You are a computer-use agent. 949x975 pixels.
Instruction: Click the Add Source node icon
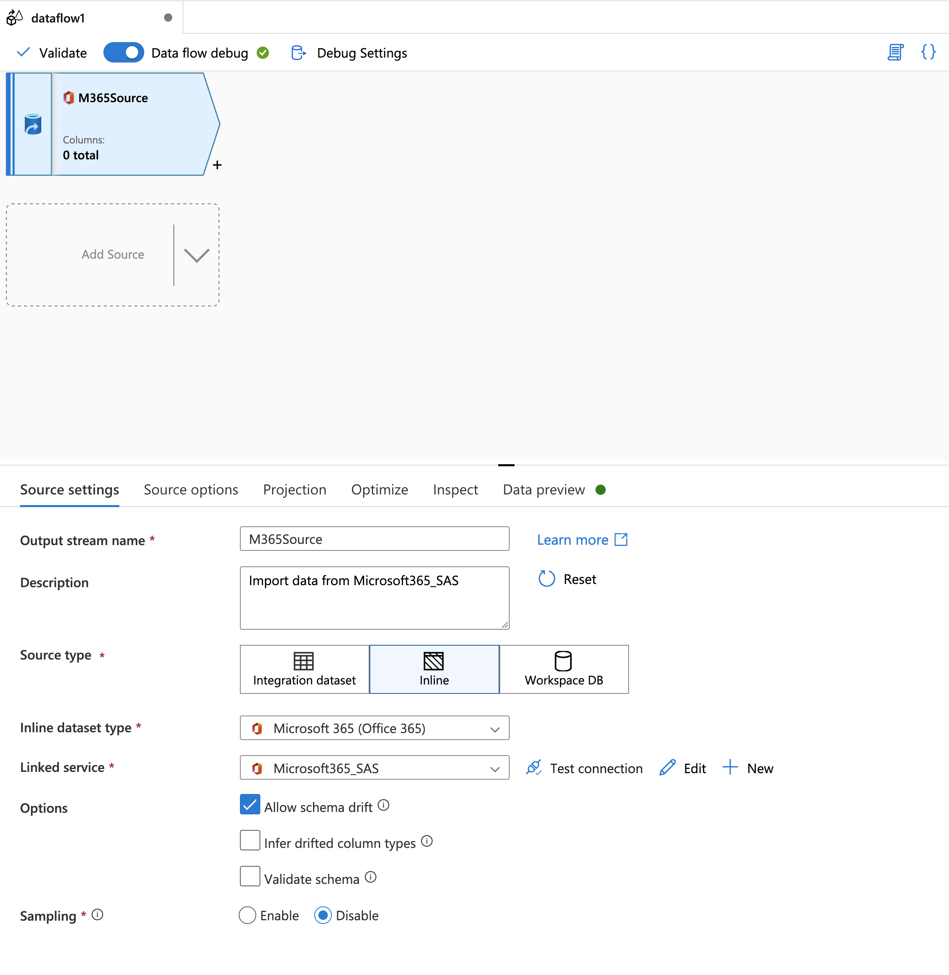pos(113,253)
